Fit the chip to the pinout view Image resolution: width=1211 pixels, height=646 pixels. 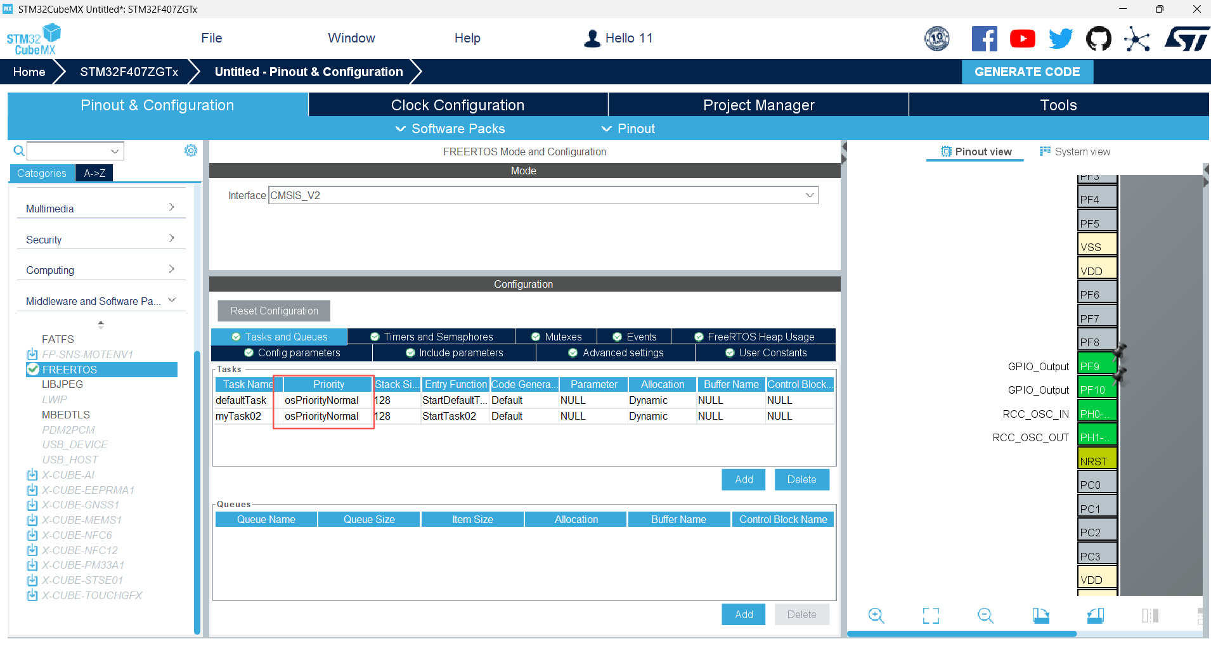pyautogui.click(x=931, y=615)
